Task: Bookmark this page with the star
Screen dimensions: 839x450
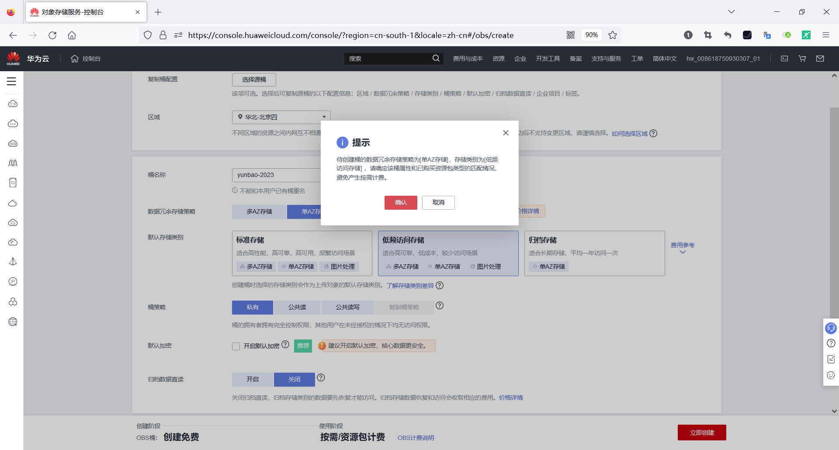Action: [x=613, y=35]
